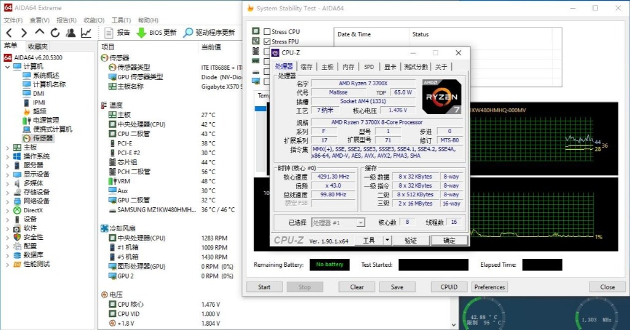Screen dimensions: 630x330
Task: Open the 查看(V) menu
Action: 39,20
